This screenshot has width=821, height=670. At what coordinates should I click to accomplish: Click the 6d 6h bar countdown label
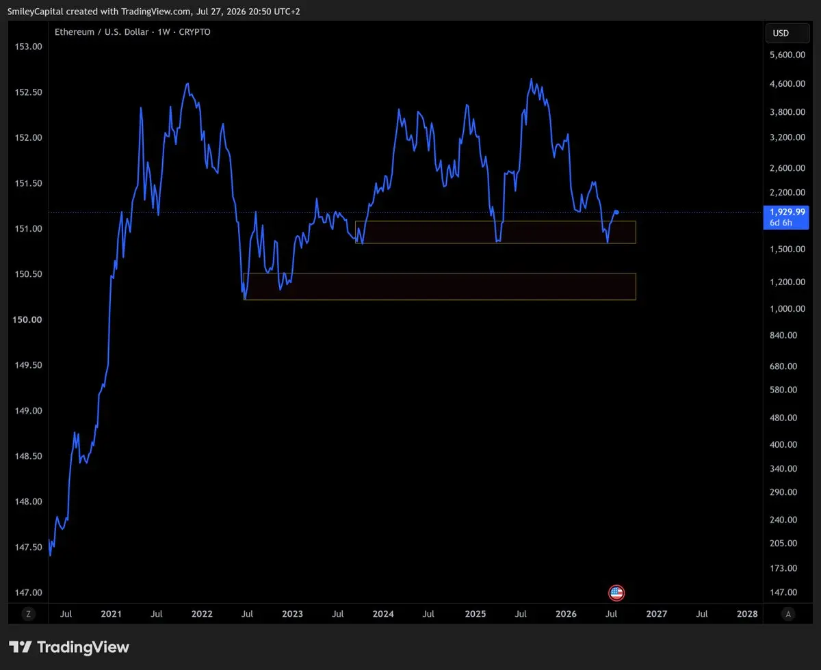pyautogui.click(x=781, y=223)
